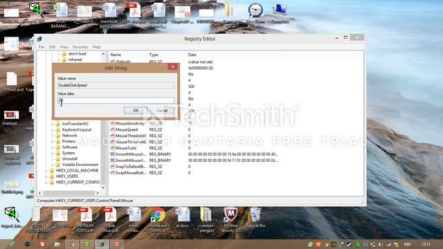This screenshot has width=443, height=249.
Task: Click the Registry Editor taskbar button
Action: point(102,244)
